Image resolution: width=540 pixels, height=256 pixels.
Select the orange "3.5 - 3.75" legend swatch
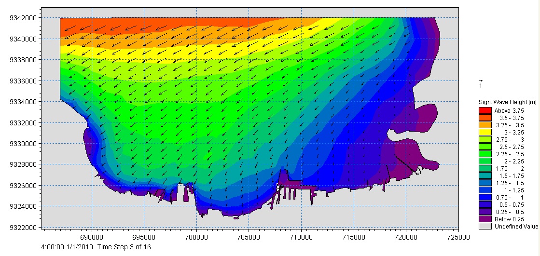(x=483, y=117)
